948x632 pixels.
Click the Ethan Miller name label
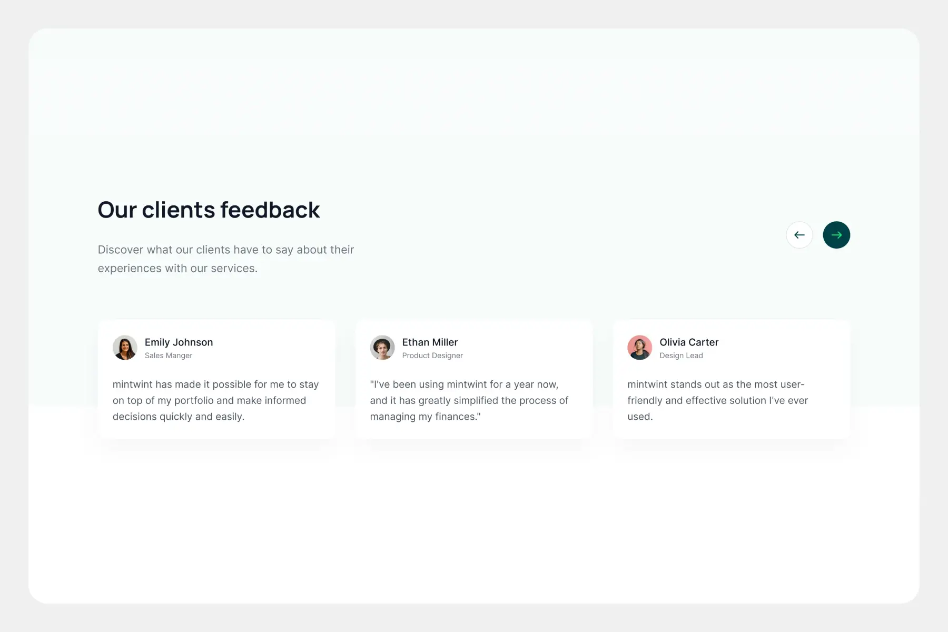[430, 342]
